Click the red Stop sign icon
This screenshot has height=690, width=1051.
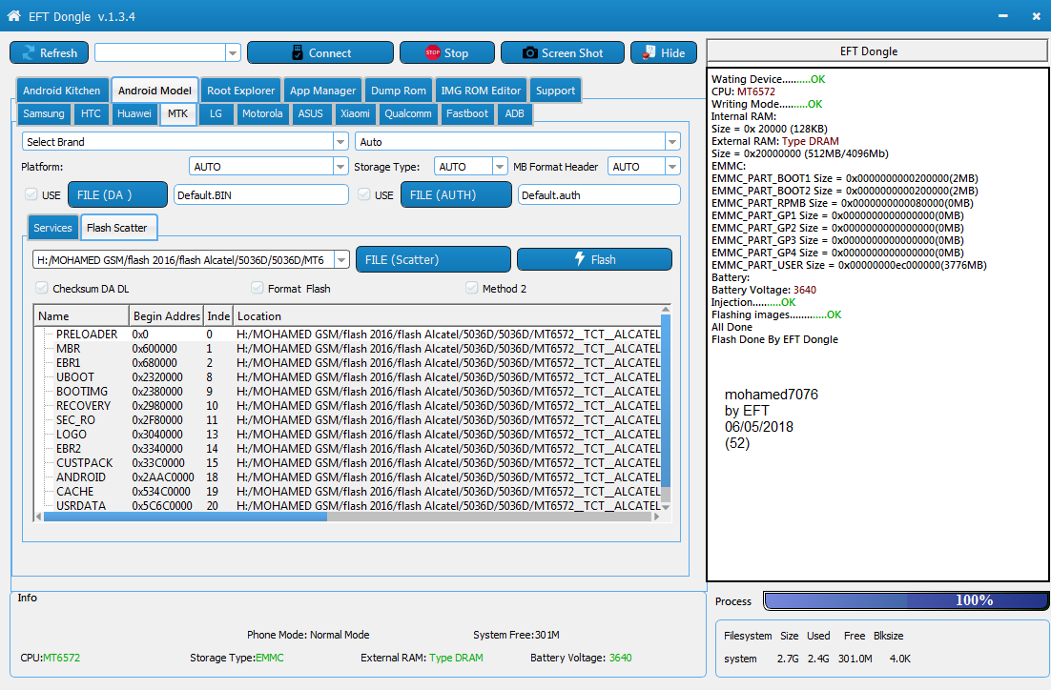(433, 53)
